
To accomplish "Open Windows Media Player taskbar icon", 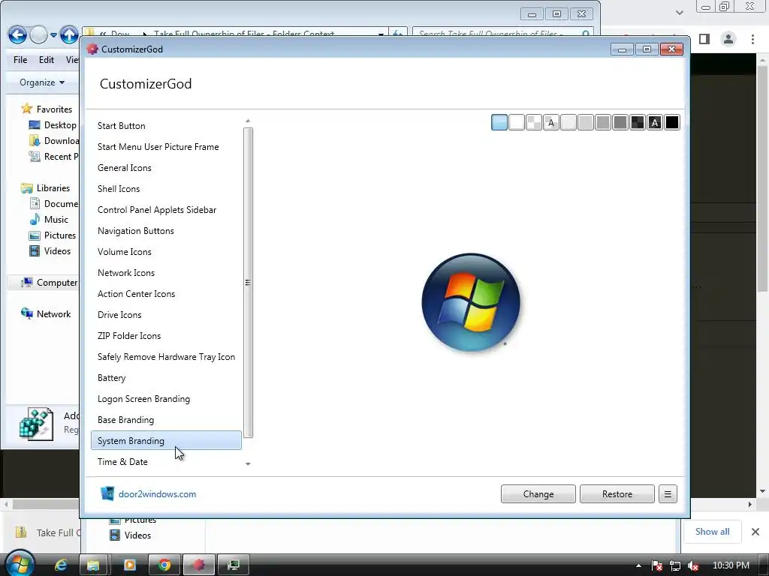I will [x=130, y=565].
